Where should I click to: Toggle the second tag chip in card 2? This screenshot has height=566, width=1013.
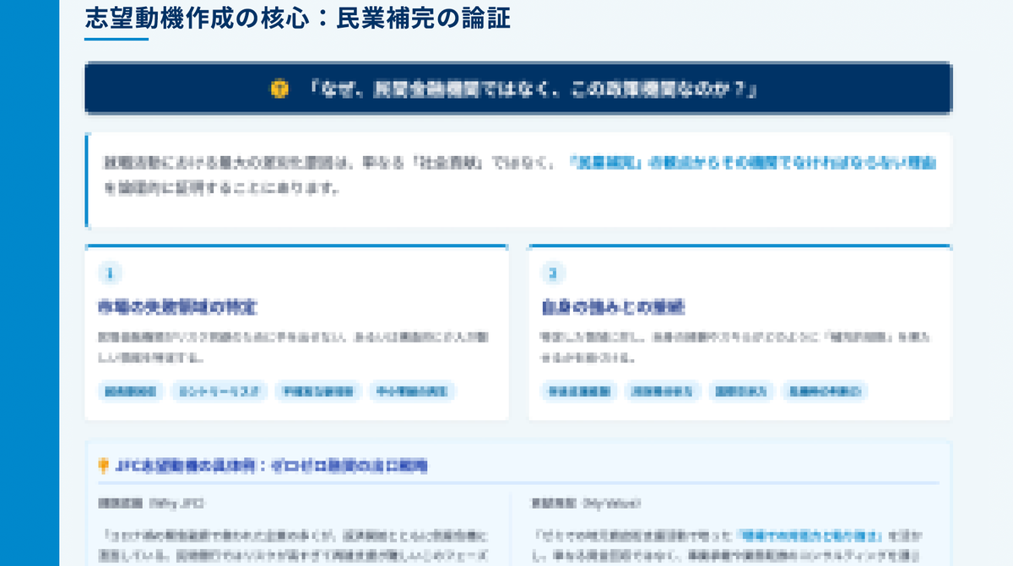[x=662, y=391]
